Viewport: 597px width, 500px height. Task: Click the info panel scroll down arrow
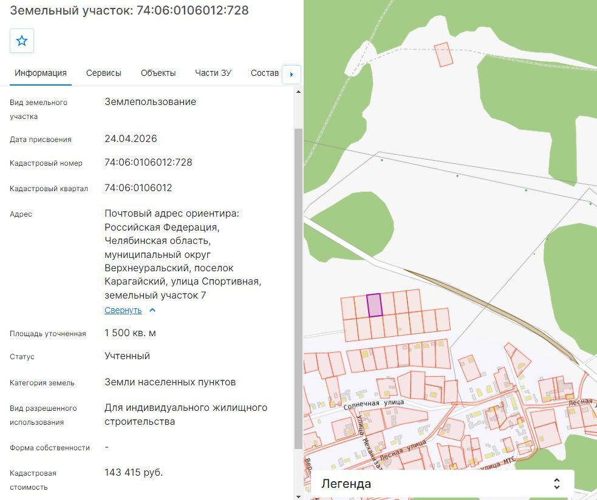pyautogui.click(x=298, y=496)
